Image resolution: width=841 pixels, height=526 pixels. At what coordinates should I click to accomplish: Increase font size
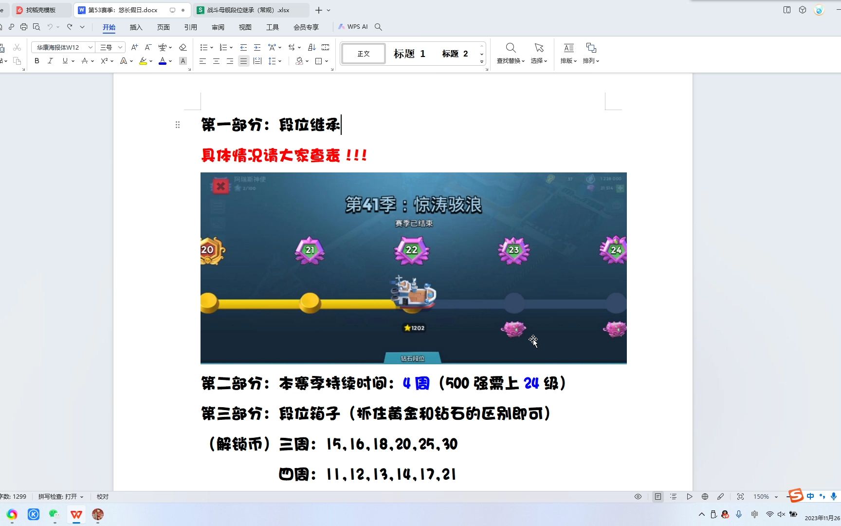pyautogui.click(x=135, y=47)
